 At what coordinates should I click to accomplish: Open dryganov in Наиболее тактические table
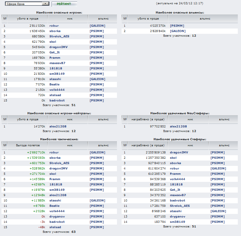pos(58,216)
